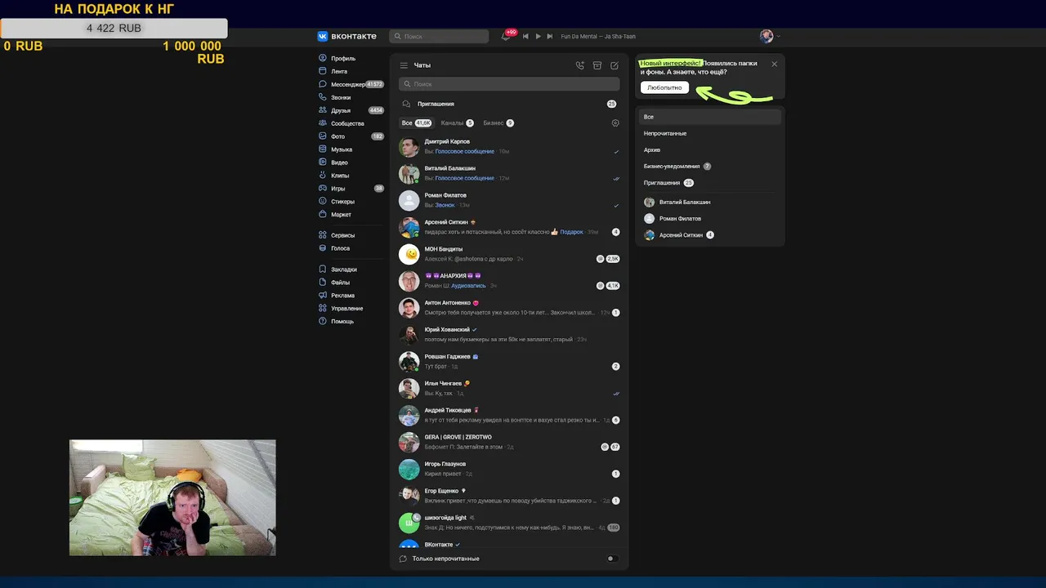Open the Стикеры smiley icon
Viewport: 1046px width, 588px height.
323,202
